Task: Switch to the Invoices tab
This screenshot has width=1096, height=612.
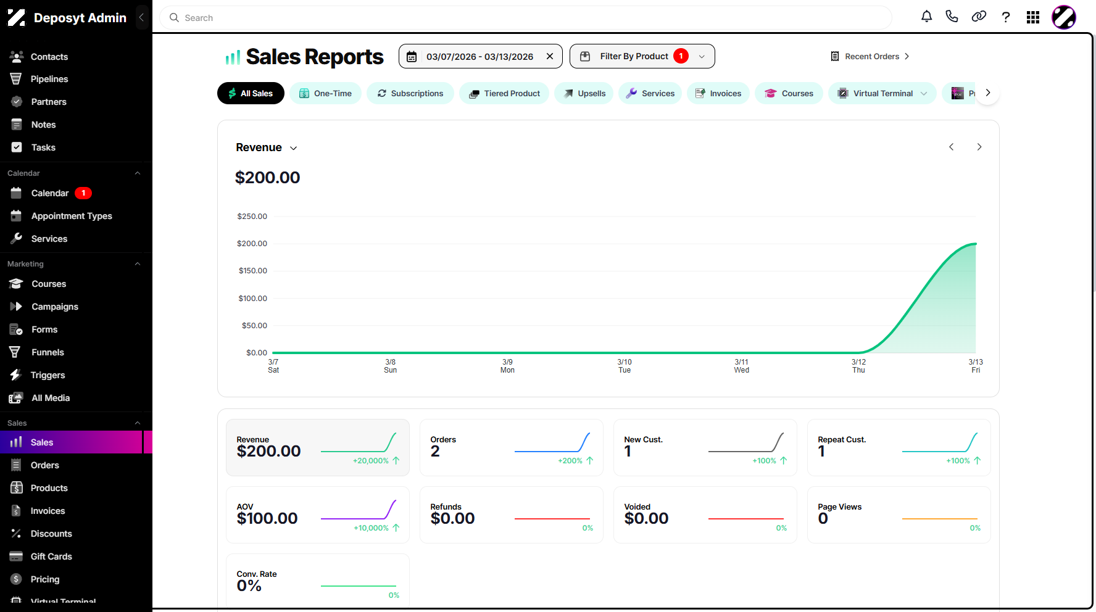Action: coord(718,93)
